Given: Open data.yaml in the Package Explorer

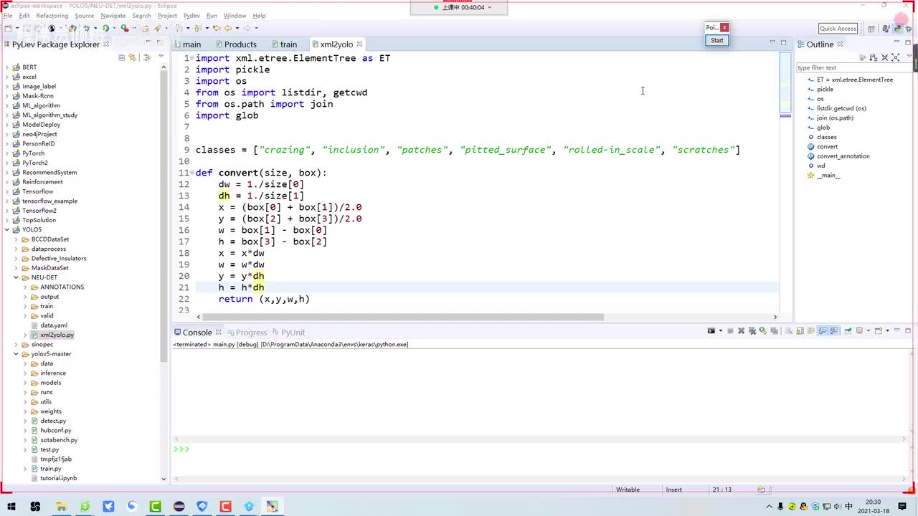Looking at the screenshot, I should [x=54, y=325].
